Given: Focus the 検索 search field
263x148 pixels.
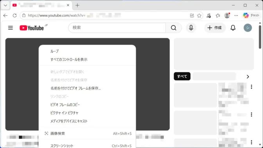Looking at the screenshot, I should coord(117,28).
